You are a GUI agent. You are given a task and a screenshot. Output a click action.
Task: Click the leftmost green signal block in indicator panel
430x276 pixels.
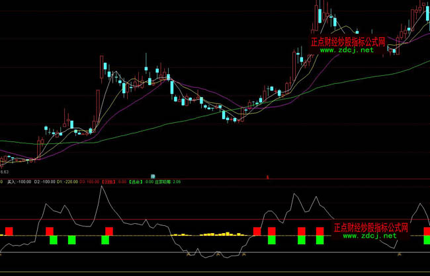pyautogui.click(x=54, y=240)
